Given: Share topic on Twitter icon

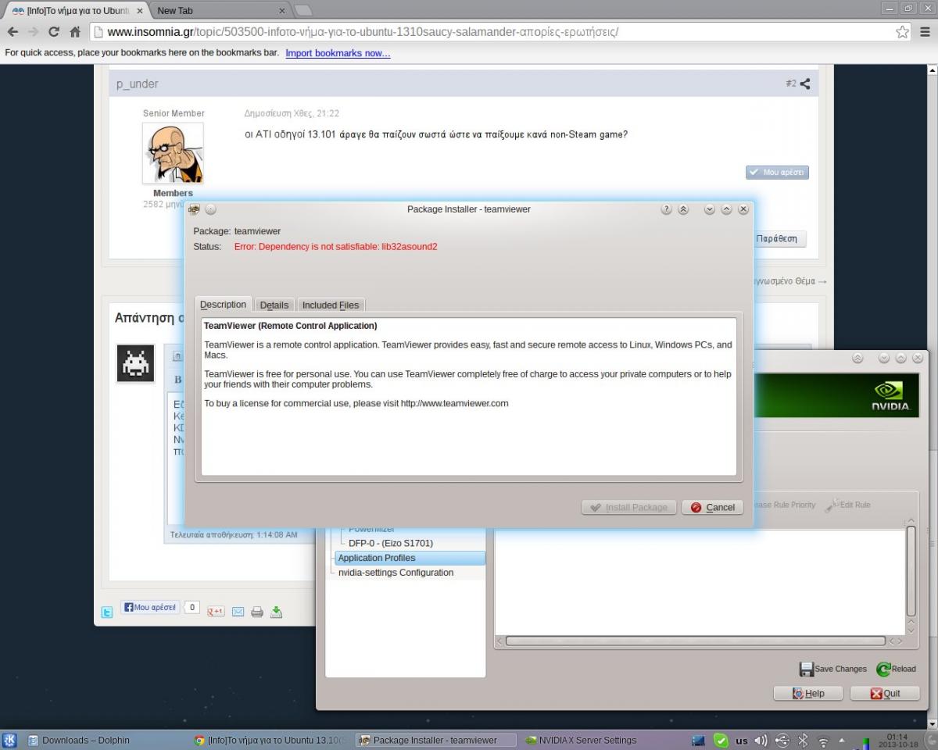Looking at the screenshot, I should coord(107,612).
